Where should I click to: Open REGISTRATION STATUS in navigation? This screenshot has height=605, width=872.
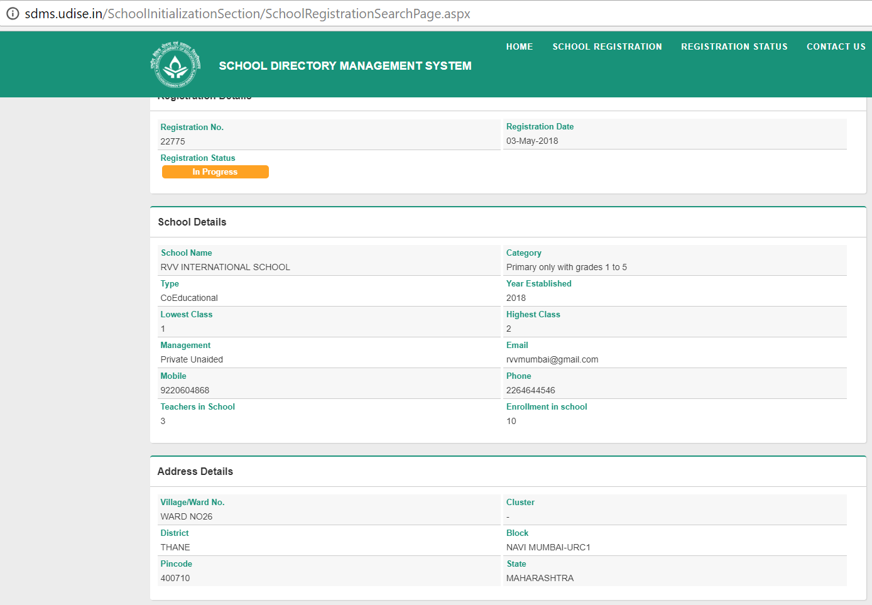[x=734, y=46]
